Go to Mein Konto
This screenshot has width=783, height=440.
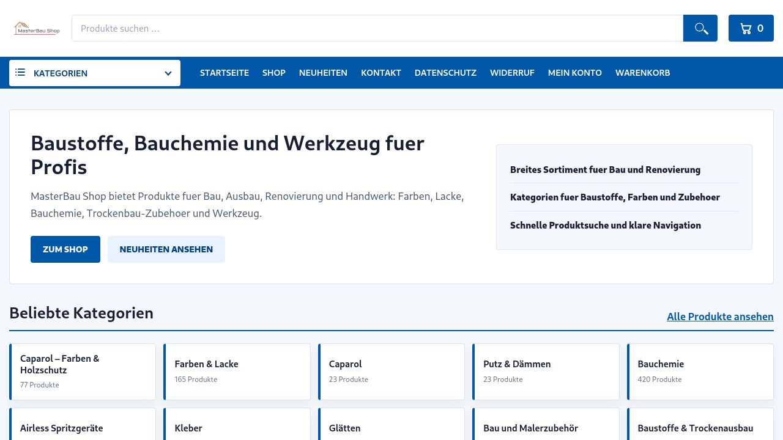(x=575, y=73)
